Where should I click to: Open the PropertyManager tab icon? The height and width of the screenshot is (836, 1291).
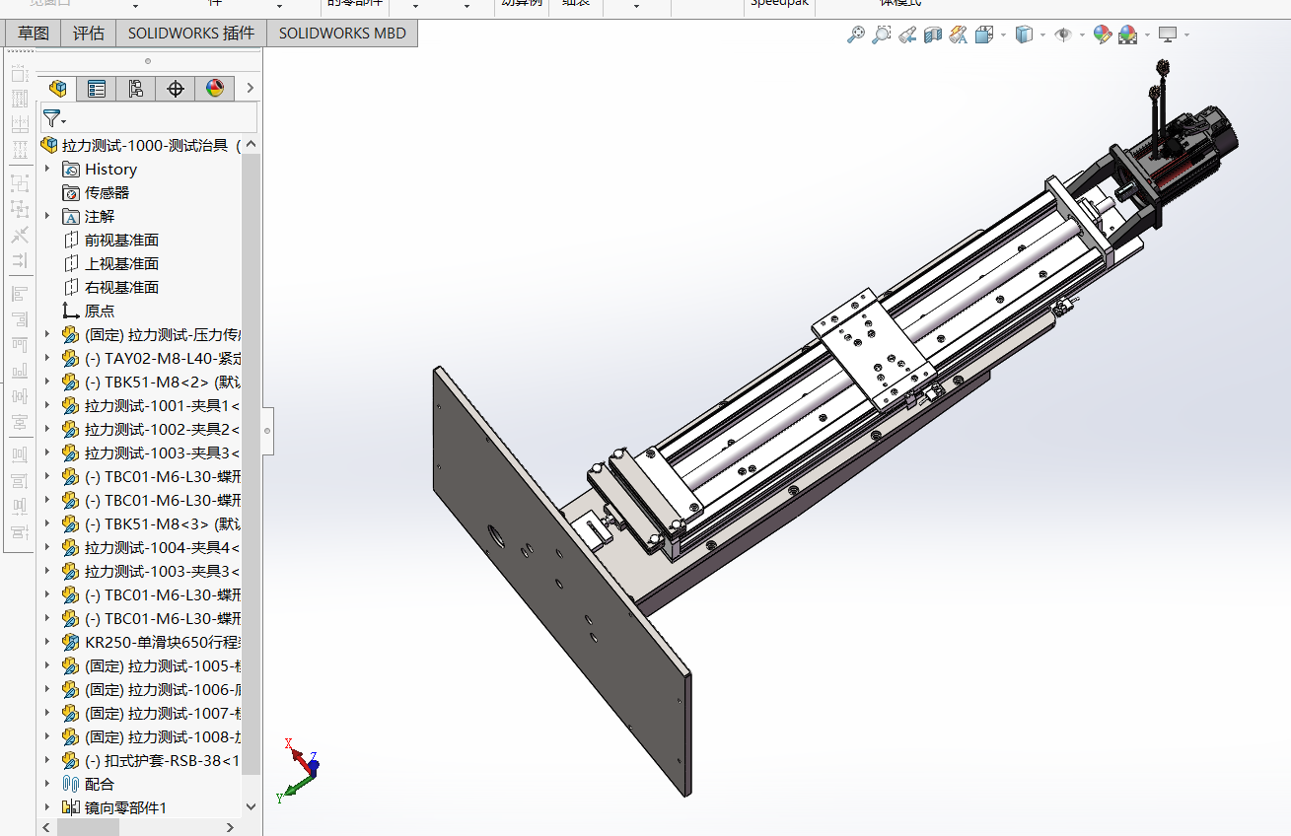click(x=97, y=89)
